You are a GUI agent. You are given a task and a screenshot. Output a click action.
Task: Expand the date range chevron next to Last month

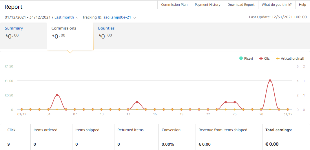(77, 18)
